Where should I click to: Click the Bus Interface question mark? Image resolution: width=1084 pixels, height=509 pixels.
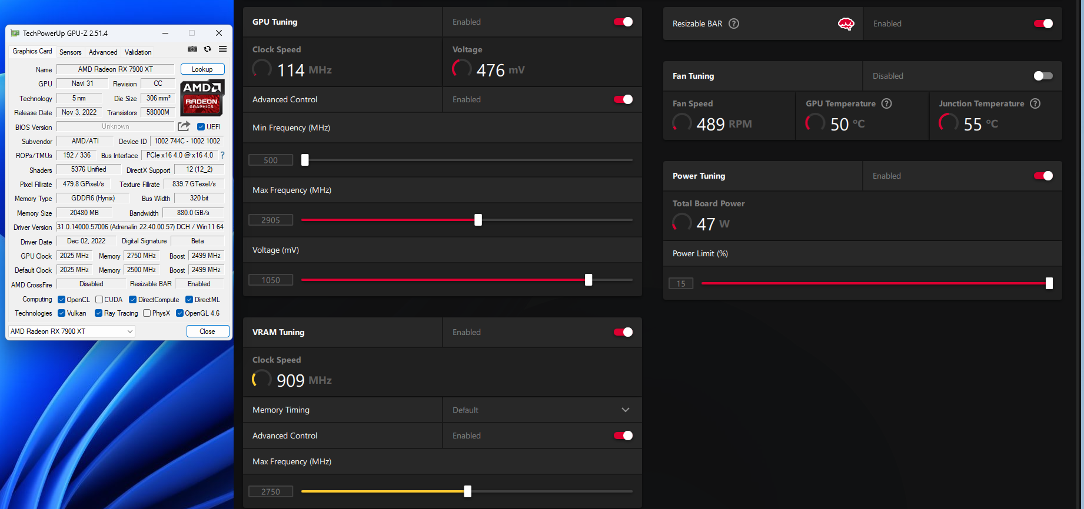[222, 155]
